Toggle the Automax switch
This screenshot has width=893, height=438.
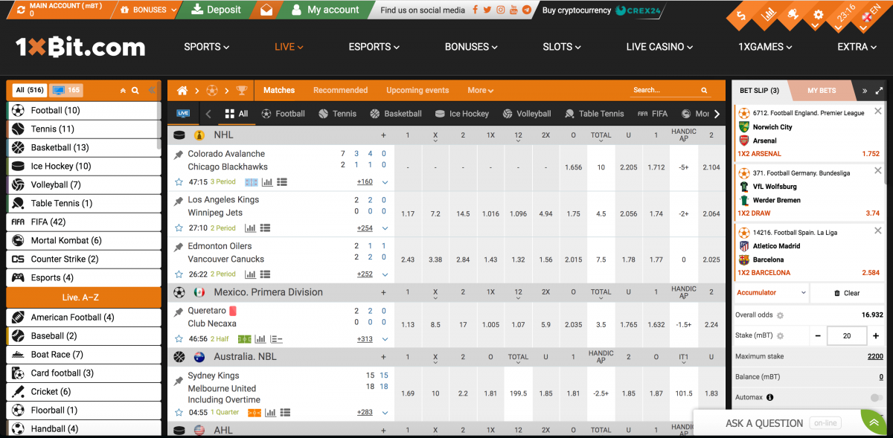point(877,398)
